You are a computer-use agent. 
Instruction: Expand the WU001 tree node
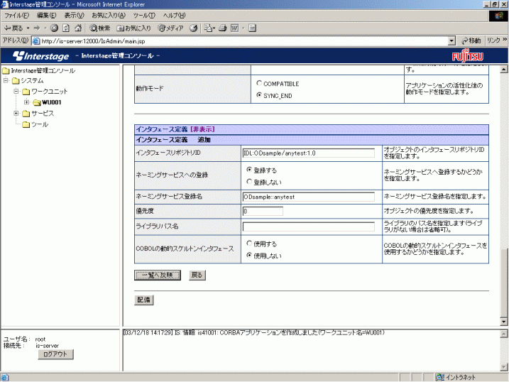(26, 102)
